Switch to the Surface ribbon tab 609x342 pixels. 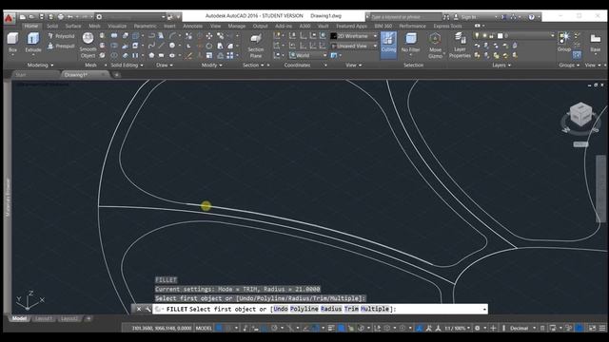pos(73,26)
